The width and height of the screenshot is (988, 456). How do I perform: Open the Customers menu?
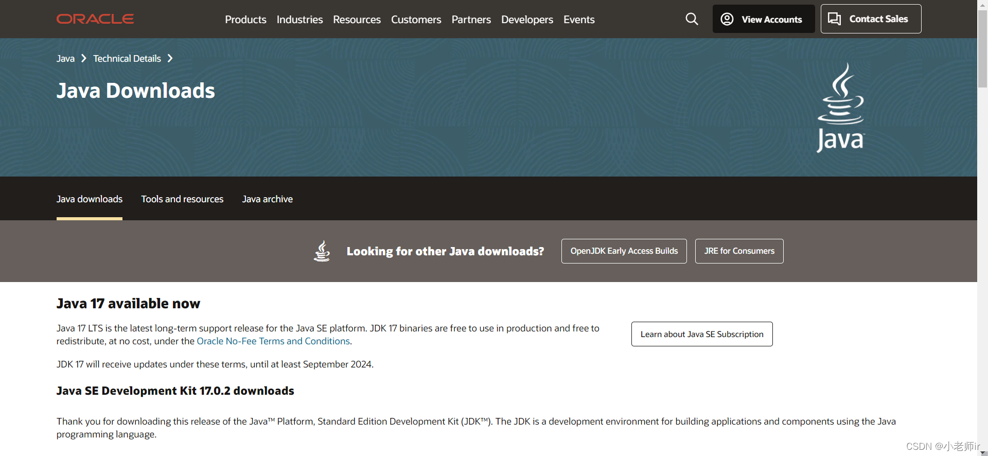[x=416, y=20]
